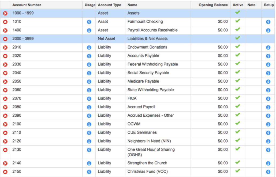The image size is (276, 177).
Task: Select the Accrued Payroll account name
Action: click(x=141, y=107)
